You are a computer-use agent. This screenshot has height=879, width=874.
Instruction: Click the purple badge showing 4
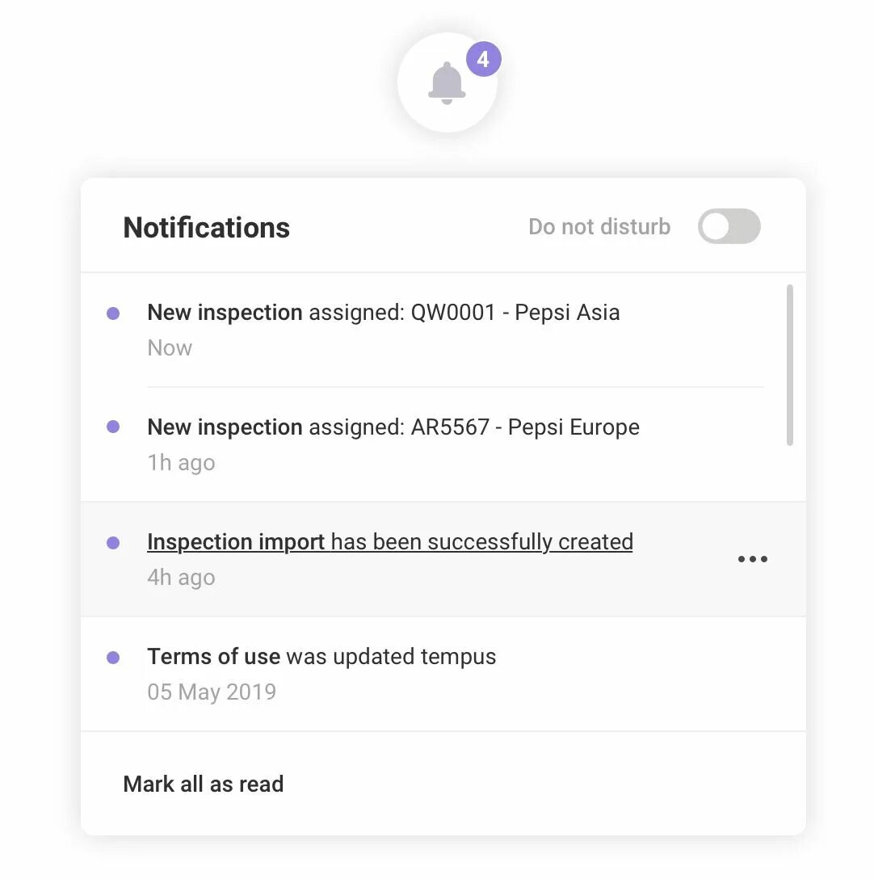(483, 59)
